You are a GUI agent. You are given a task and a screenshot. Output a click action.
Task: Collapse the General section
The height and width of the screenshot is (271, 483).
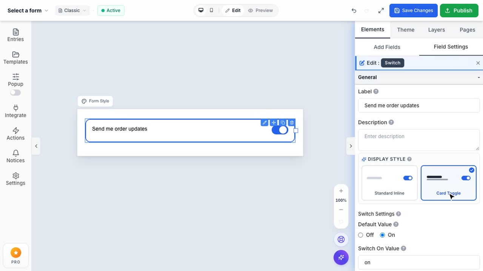[x=478, y=77]
